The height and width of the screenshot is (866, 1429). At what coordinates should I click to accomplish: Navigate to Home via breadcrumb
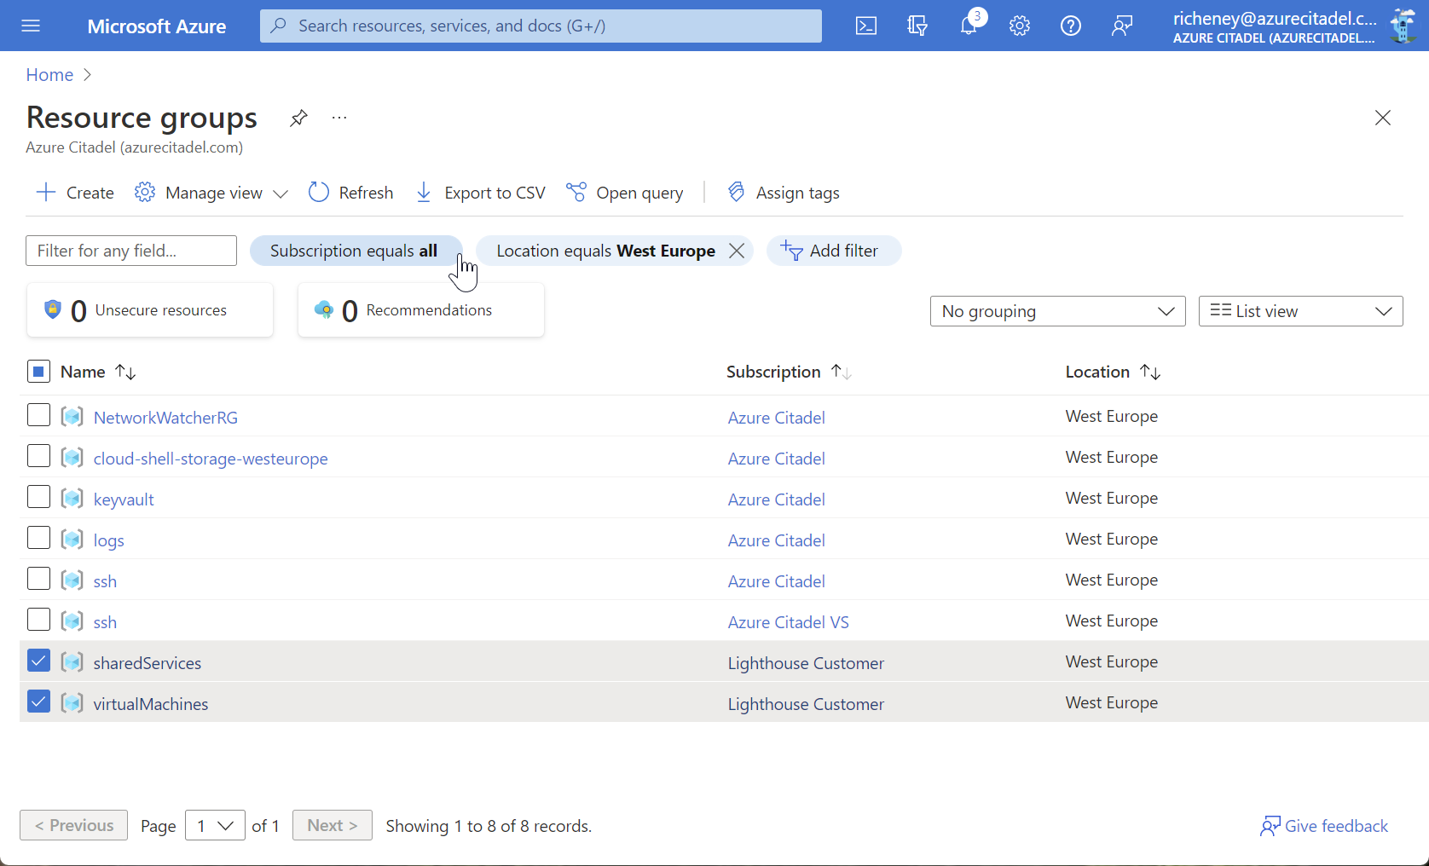coord(49,75)
